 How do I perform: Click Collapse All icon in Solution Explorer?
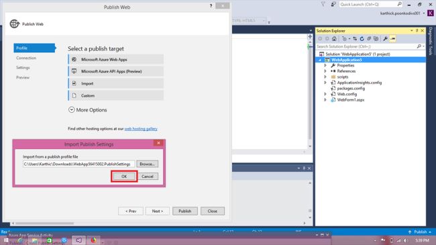(x=369, y=39)
